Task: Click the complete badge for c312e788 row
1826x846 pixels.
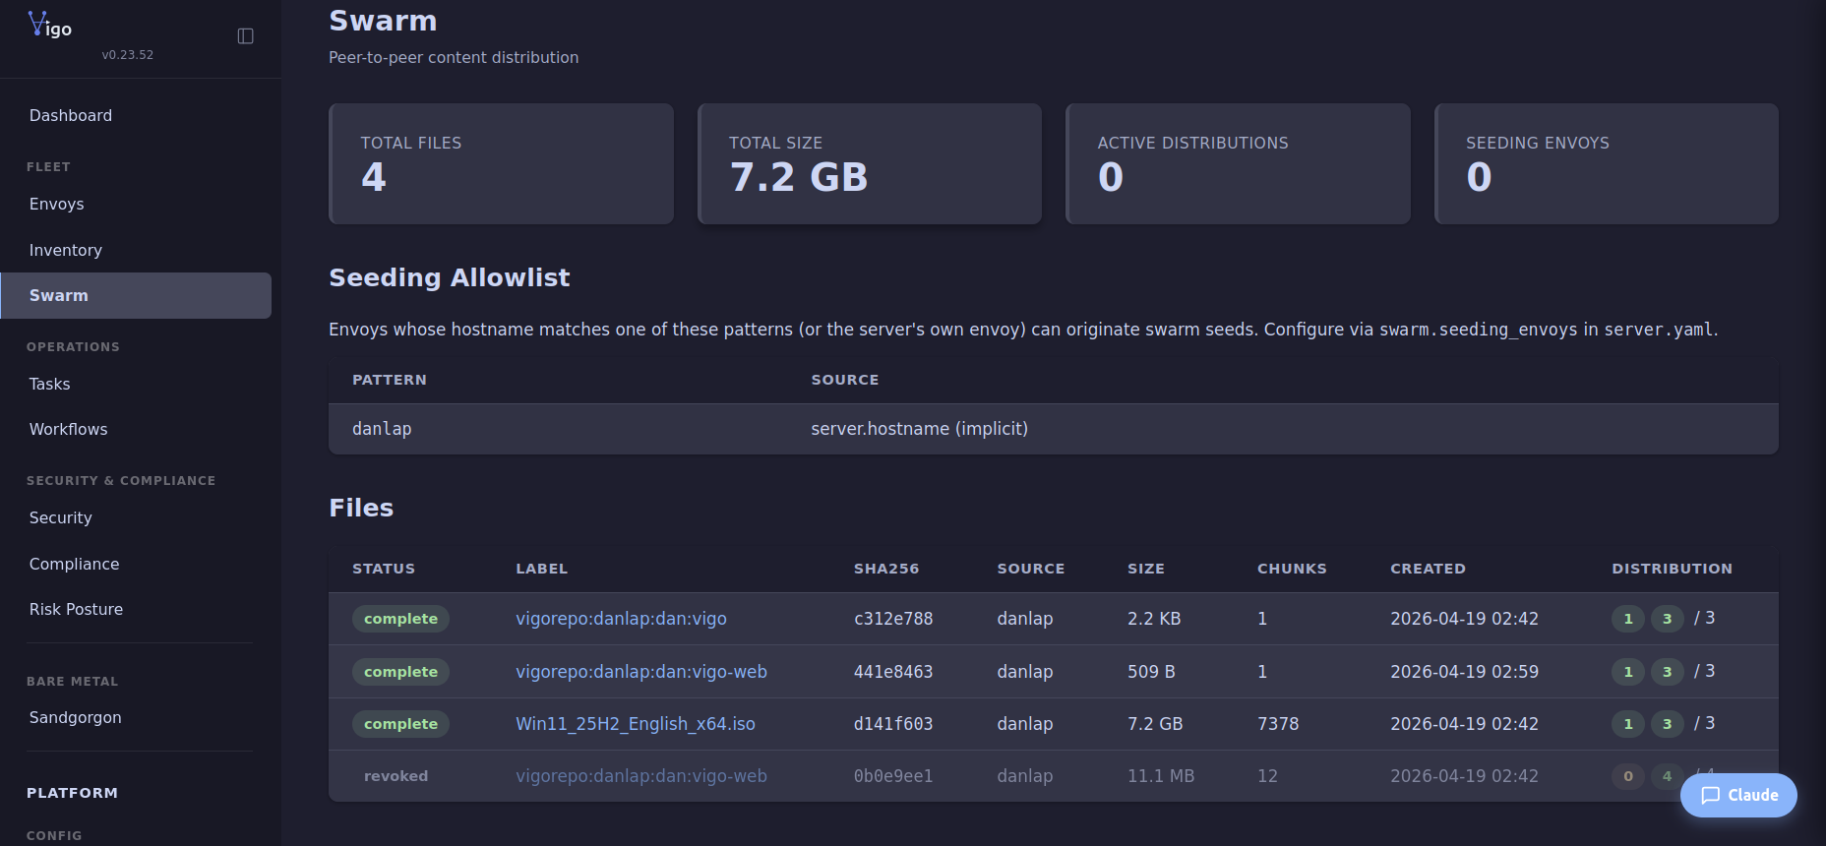Action: (x=400, y=619)
